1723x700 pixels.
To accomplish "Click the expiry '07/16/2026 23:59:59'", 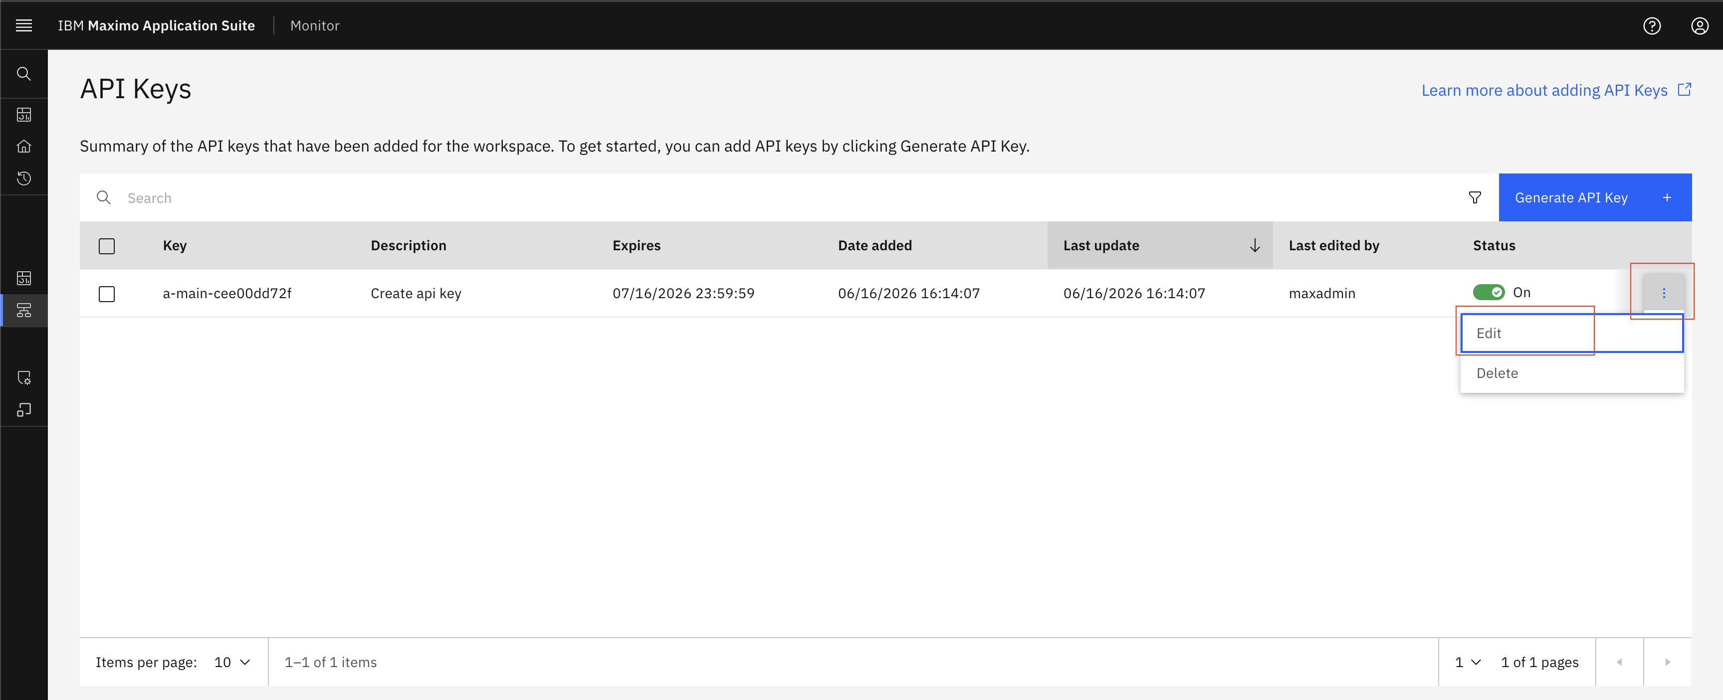I will [x=683, y=293].
